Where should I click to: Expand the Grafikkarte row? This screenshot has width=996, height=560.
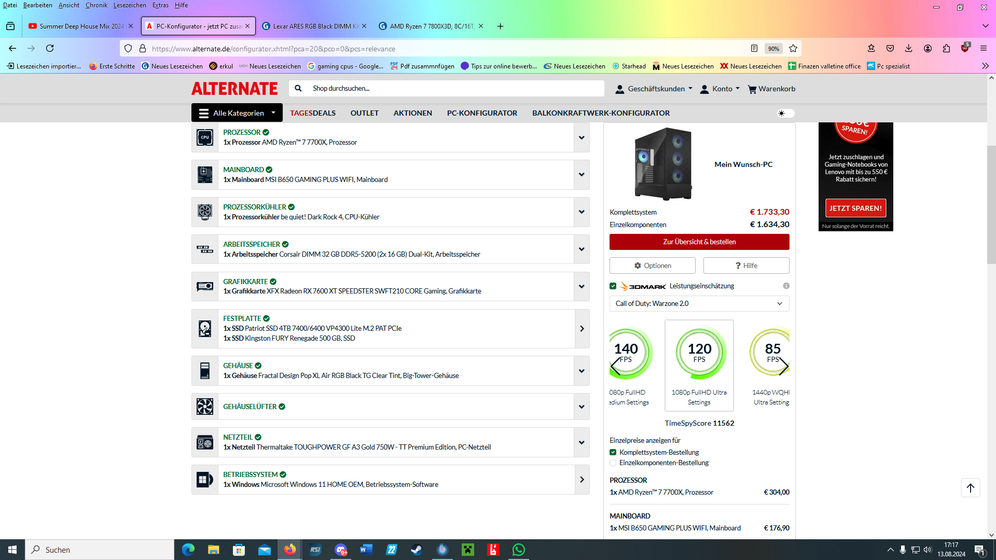(x=582, y=287)
